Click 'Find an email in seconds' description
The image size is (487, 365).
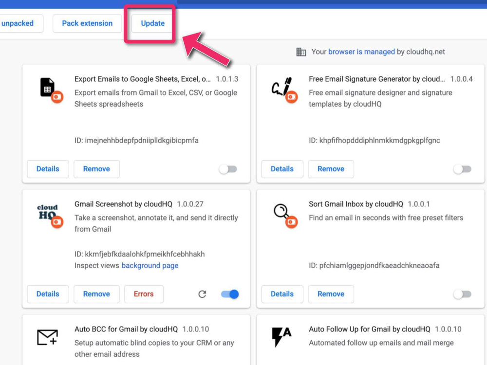click(x=386, y=218)
